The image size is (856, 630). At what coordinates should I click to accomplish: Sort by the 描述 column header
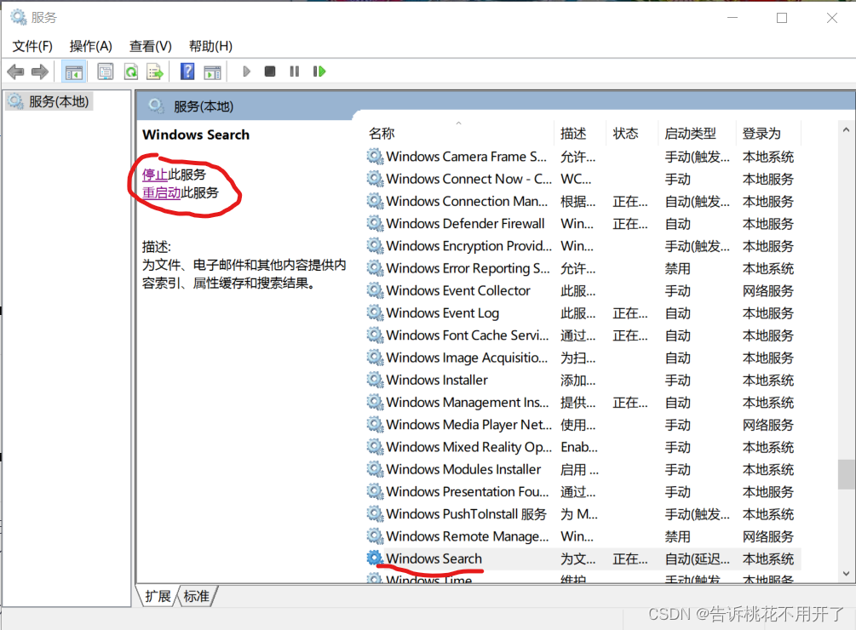pyautogui.click(x=573, y=134)
